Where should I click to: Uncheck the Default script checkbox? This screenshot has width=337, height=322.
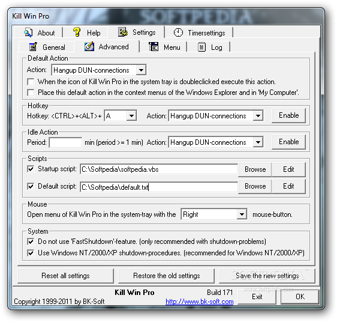[31, 186]
